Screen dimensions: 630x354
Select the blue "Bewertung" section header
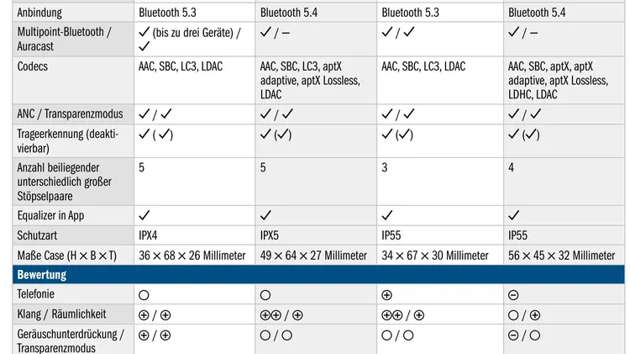(42, 275)
